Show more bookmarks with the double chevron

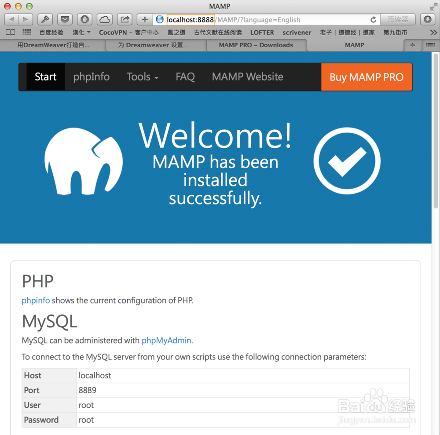pyautogui.click(x=433, y=33)
